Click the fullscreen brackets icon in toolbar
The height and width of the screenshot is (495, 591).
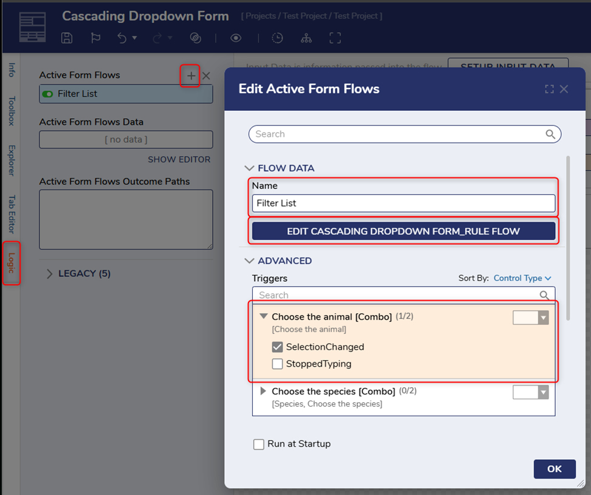(335, 38)
